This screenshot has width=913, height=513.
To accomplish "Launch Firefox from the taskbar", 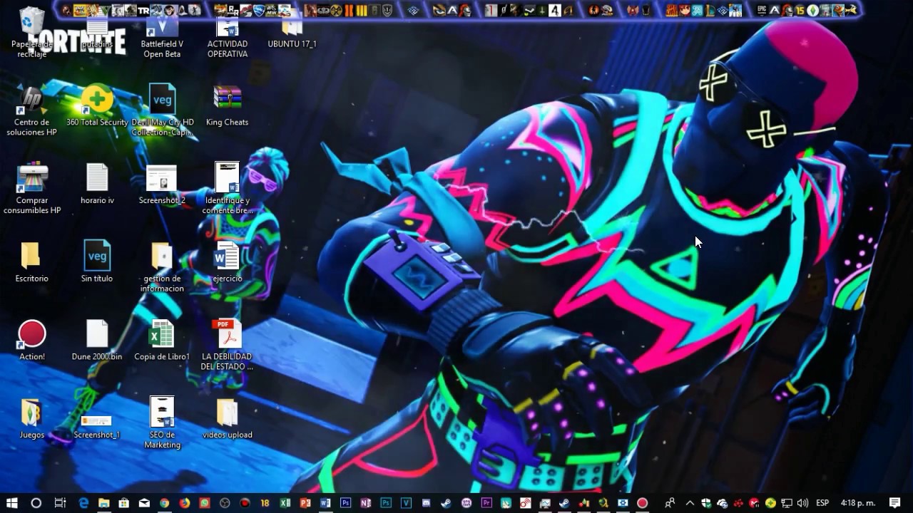I will (x=184, y=503).
